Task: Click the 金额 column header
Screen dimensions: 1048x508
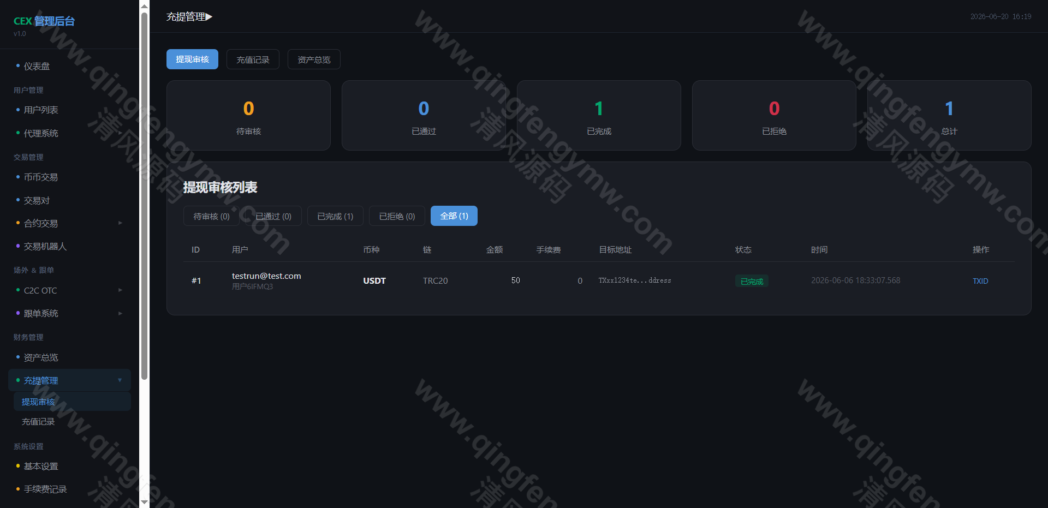Action: pos(495,250)
